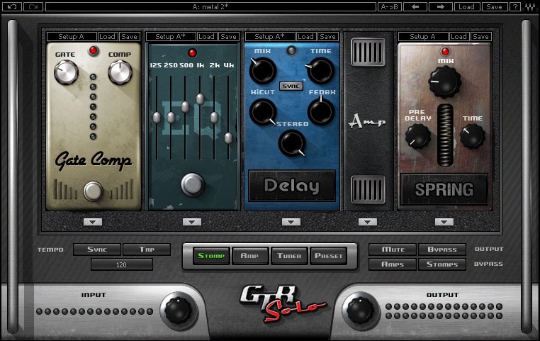Viewport: 540px width, 341px height.
Task: Switch to the Tuner view tab
Action: click(289, 256)
